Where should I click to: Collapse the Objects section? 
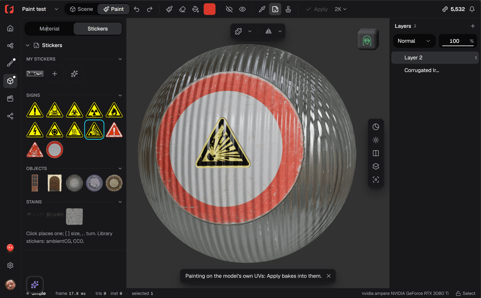pyautogui.click(x=120, y=168)
